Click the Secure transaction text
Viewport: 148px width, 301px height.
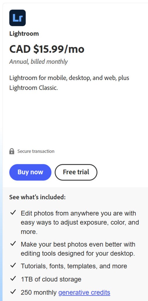pos(36,151)
